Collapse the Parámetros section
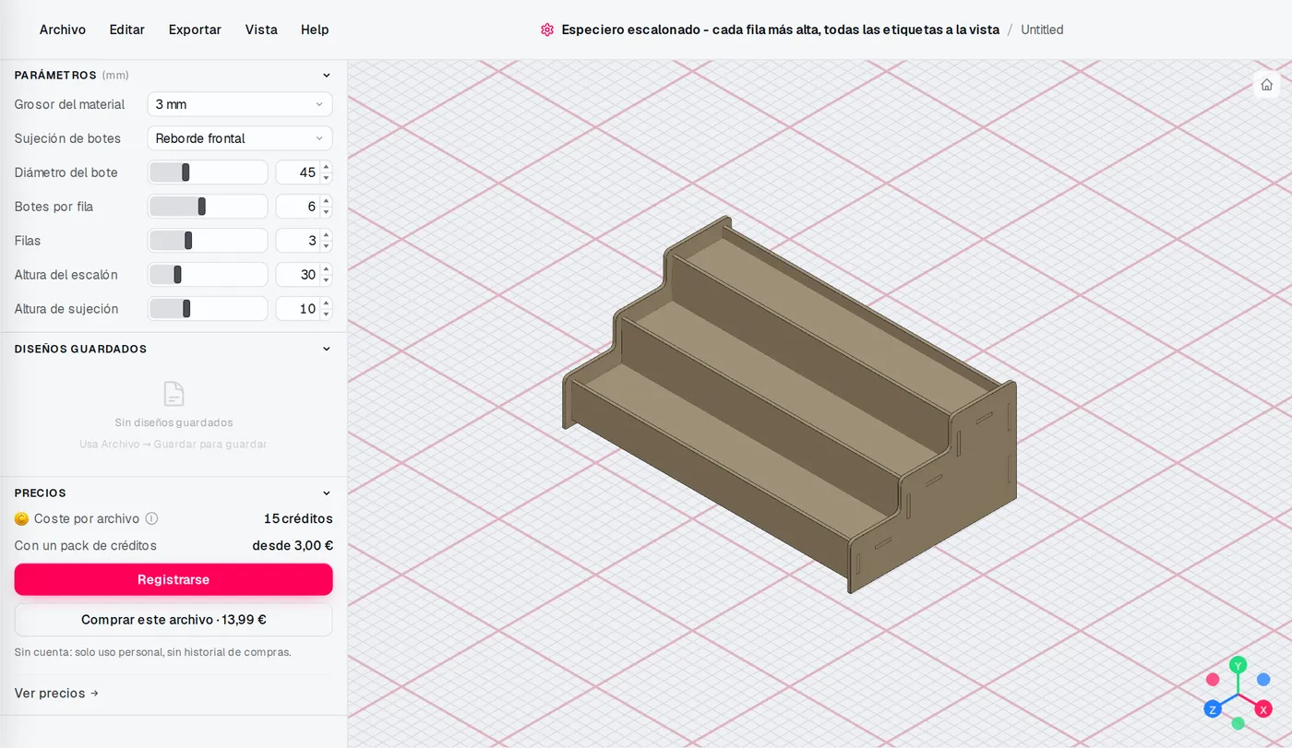Viewport: 1292px width, 748px height. point(326,76)
